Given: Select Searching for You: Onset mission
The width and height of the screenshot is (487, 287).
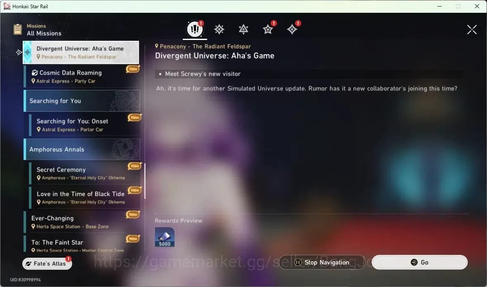Looking at the screenshot, I should pos(84,125).
